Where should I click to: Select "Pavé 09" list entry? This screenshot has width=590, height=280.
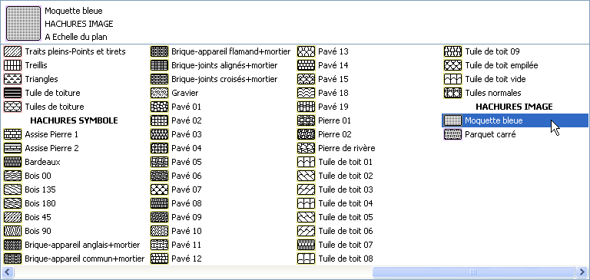tap(176, 217)
